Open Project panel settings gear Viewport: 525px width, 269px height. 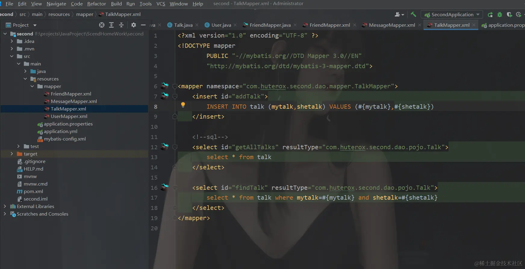134,25
